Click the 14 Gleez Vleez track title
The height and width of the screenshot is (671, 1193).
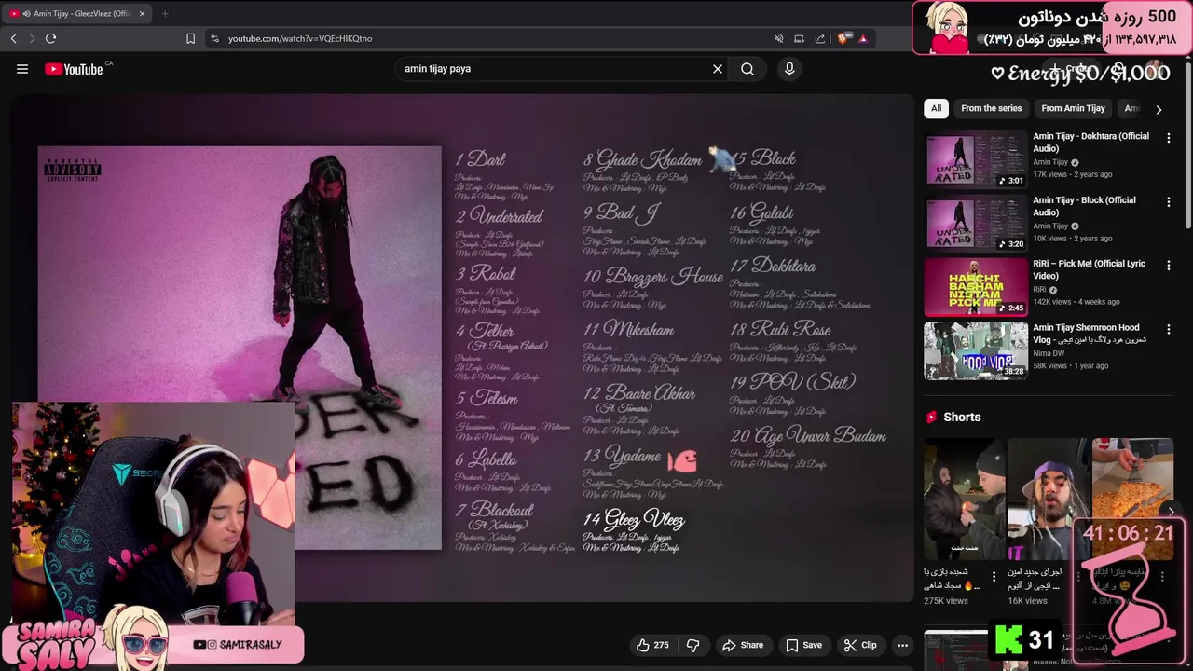click(x=634, y=519)
